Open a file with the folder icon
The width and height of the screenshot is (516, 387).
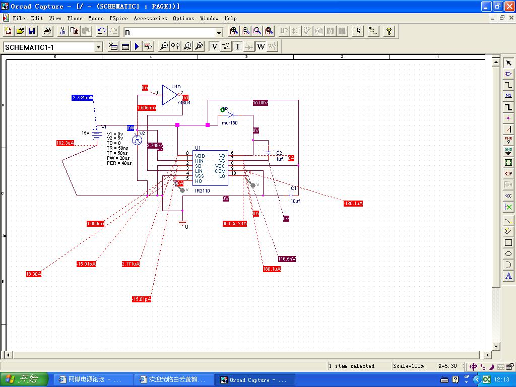tap(20, 31)
